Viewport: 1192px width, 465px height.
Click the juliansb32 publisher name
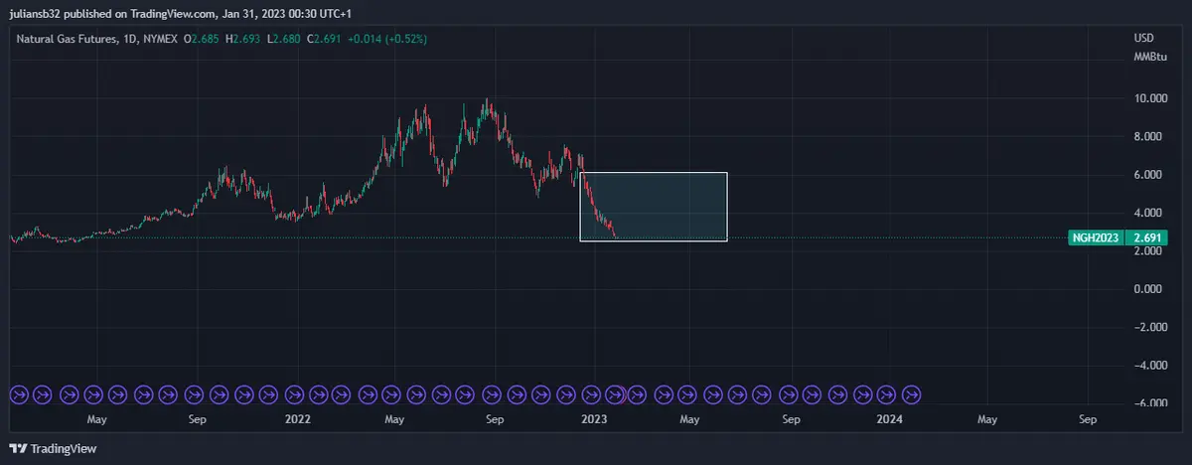tap(36, 15)
